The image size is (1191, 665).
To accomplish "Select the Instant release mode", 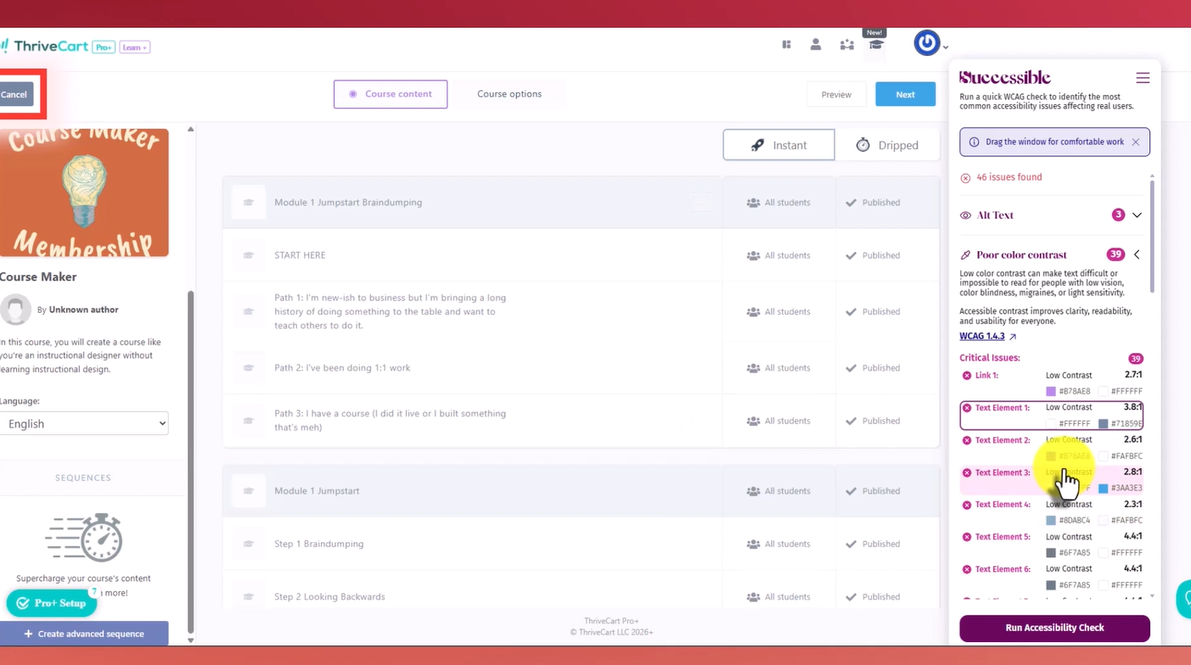I will [778, 145].
